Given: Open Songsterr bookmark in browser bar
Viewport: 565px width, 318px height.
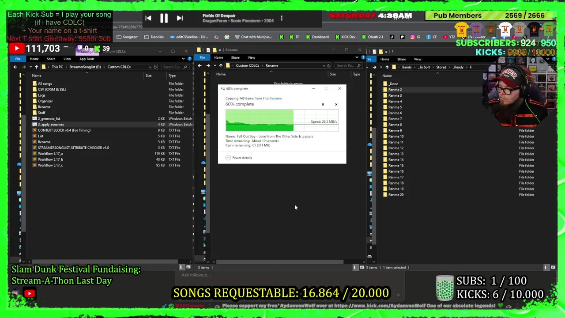Looking at the screenshot, I should click(127, 37).
